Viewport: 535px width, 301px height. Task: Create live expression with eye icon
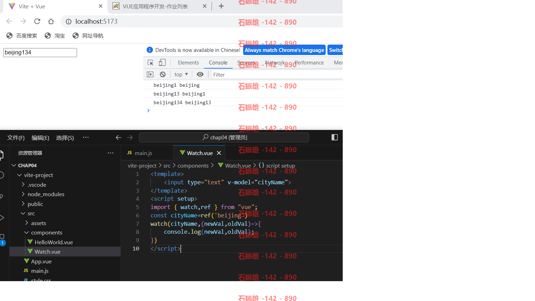(200, 75)
